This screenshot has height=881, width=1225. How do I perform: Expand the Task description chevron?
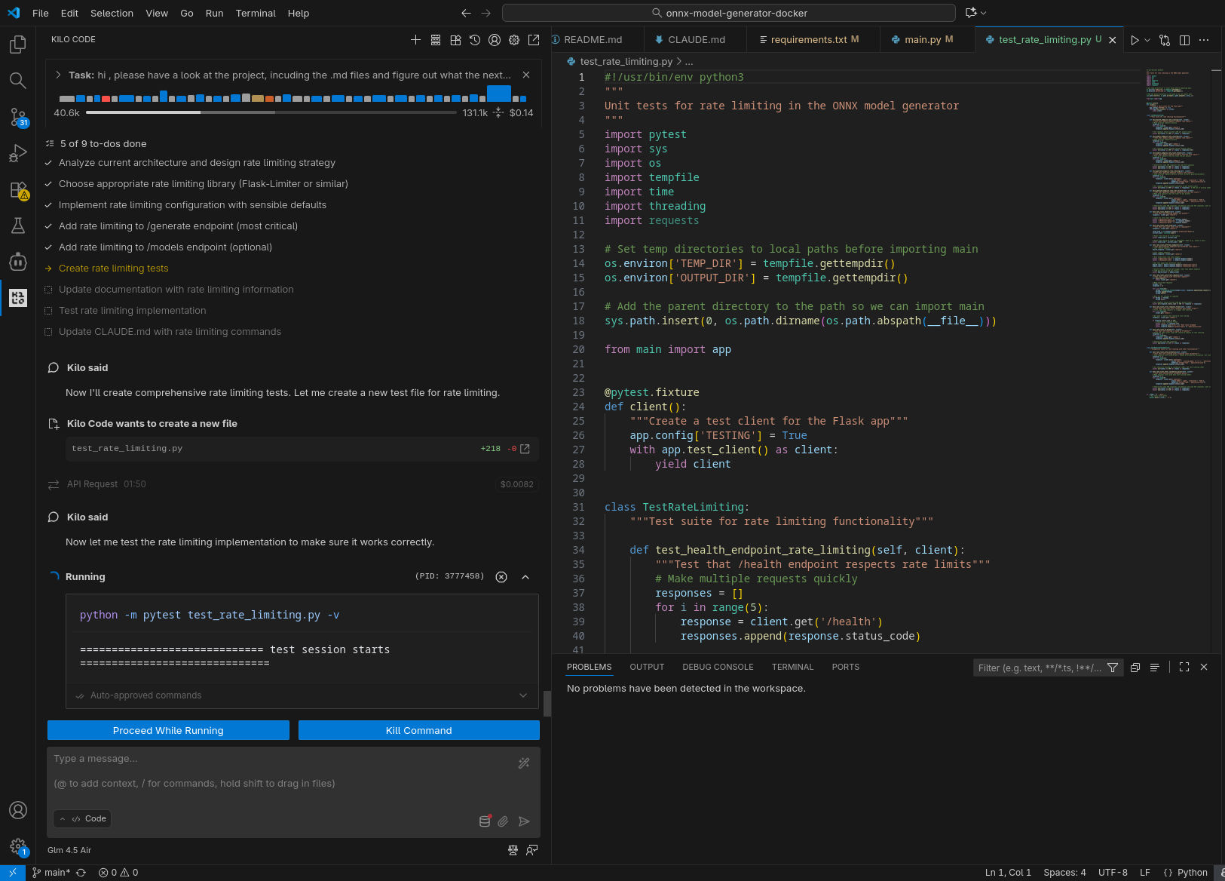58,75
